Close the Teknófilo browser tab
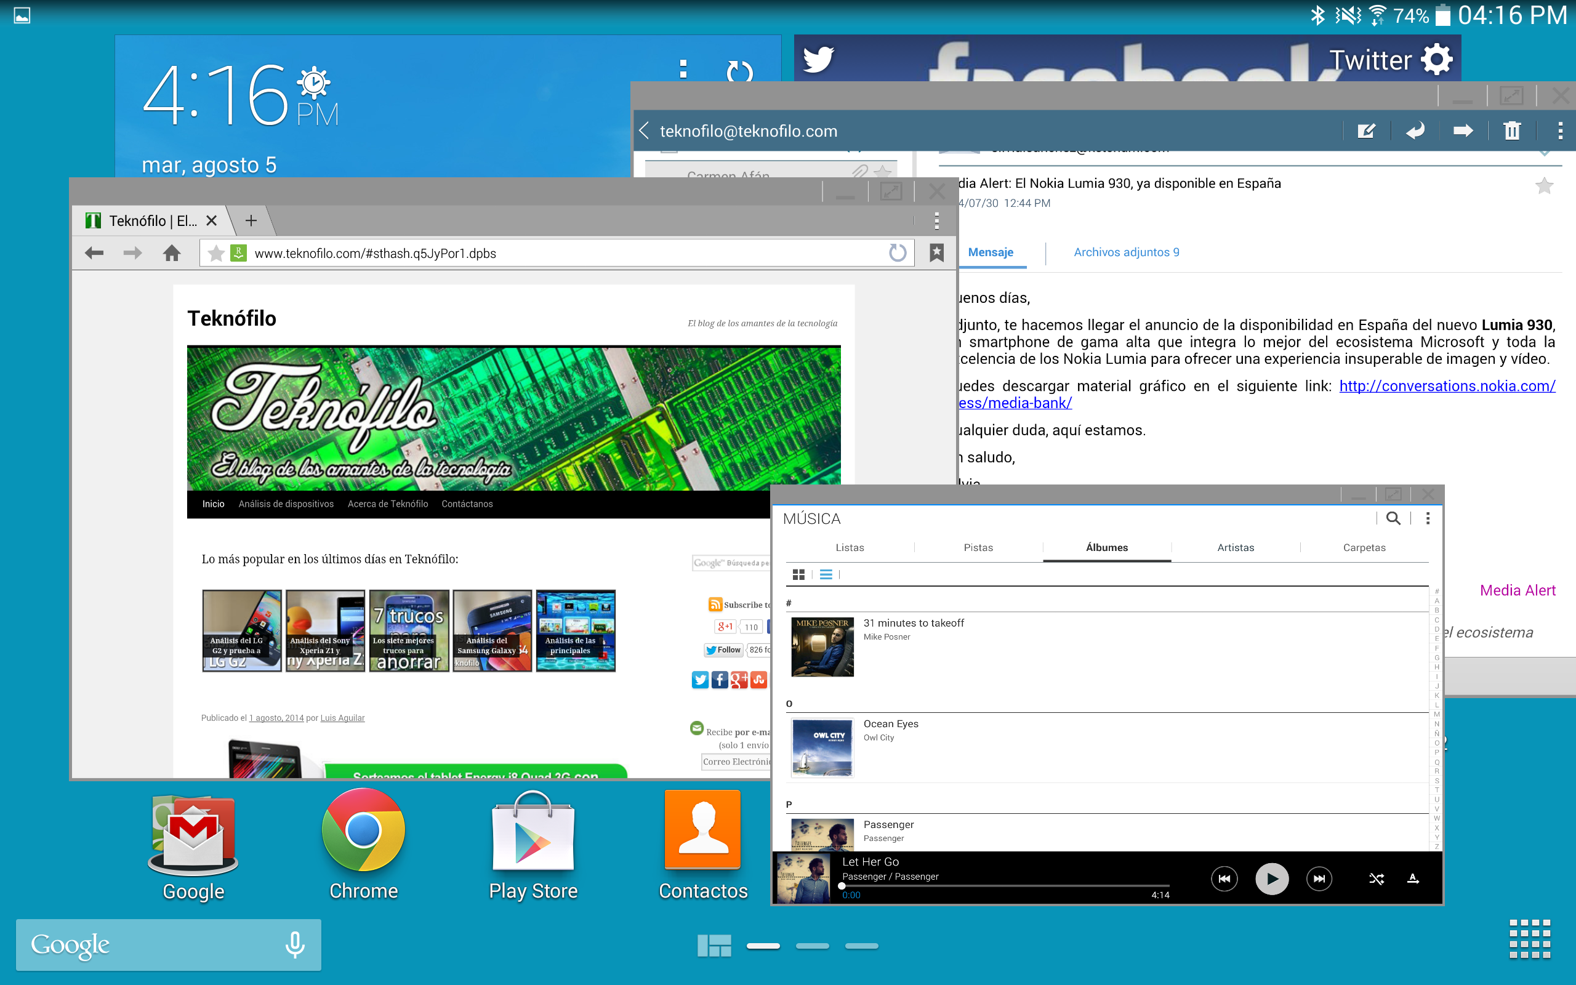 (211, 221)
